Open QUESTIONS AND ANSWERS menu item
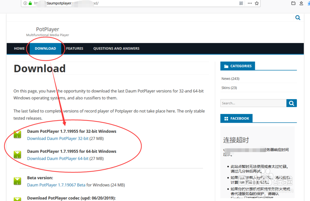Image resolution: width=310 pixels, height=201 pixels. tap(116, 48)
